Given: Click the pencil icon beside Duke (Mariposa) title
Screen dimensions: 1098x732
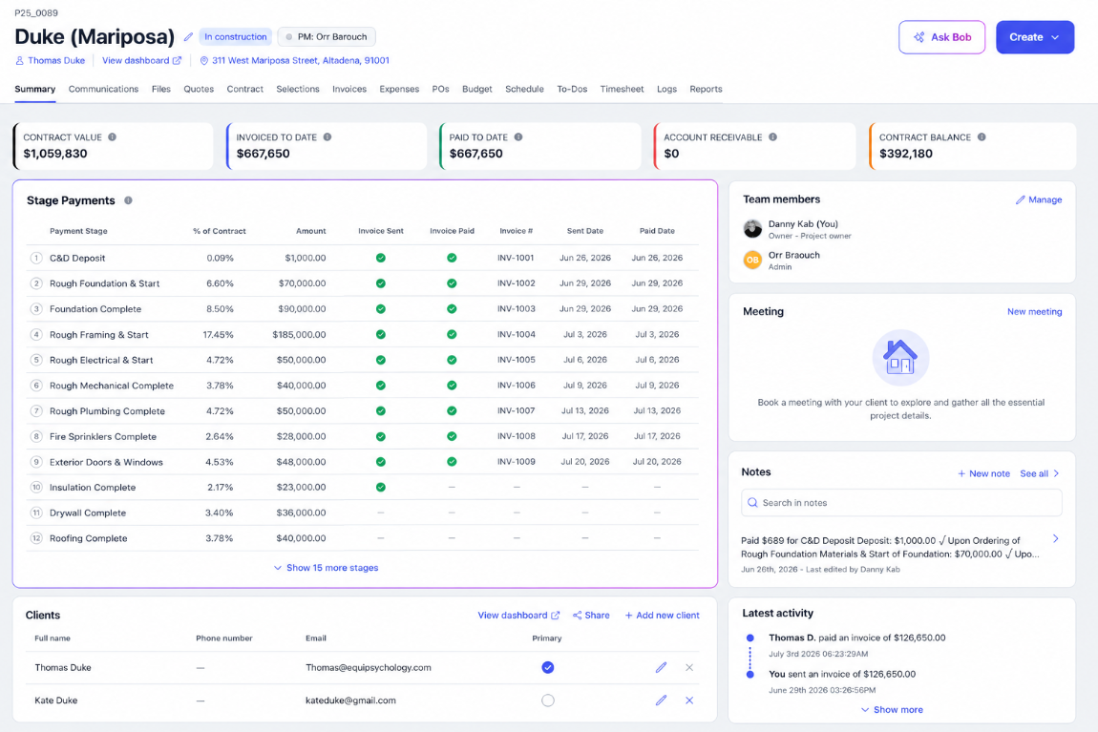Looking at the screenshot, I should [188, 37].
